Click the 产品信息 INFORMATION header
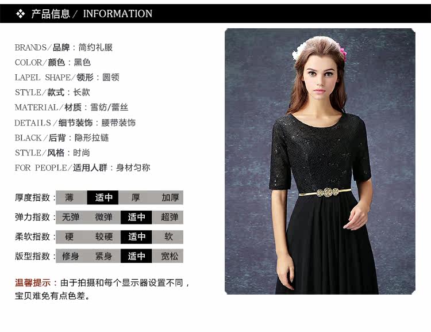The image size is (431, 332). 92,13
